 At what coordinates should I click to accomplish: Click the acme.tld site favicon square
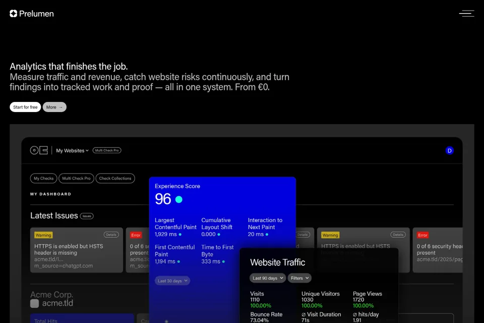coord(35,303)
